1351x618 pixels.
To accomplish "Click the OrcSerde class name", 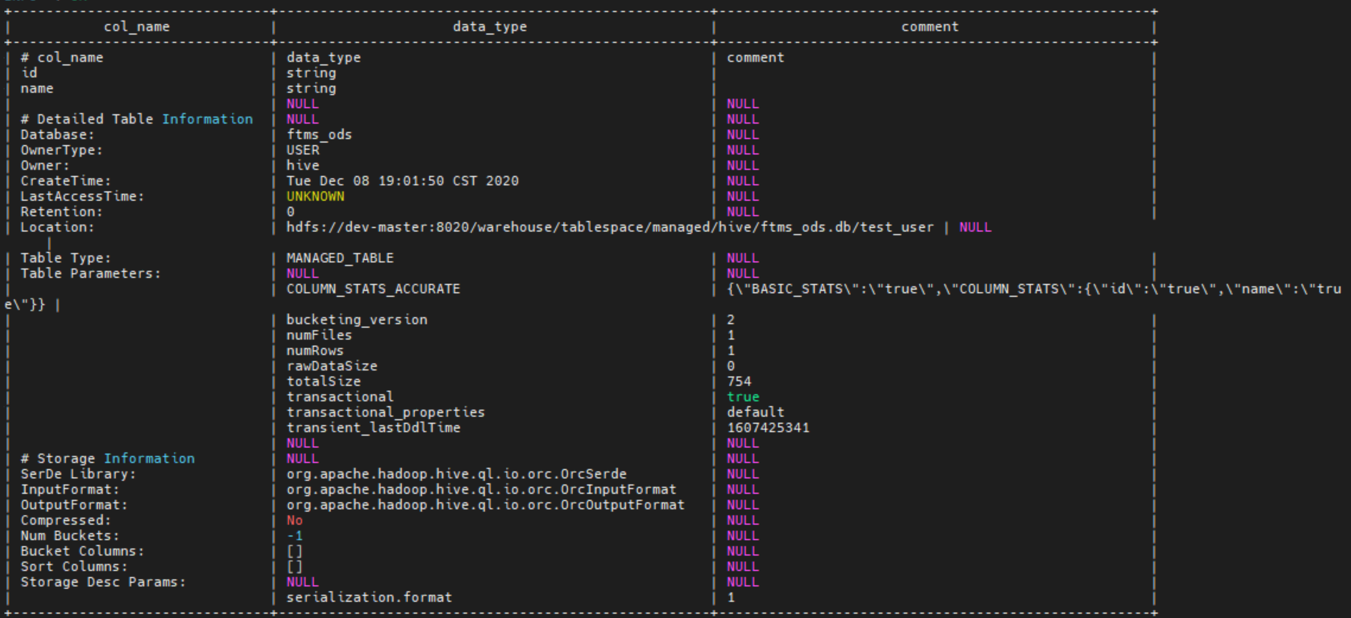I will [x=456, y=474].
